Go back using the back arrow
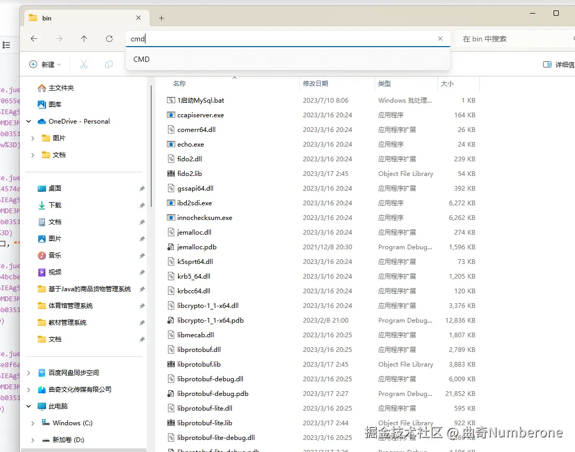Image resolution: width=575 pixels, height=452 pixels. point(34,39)
